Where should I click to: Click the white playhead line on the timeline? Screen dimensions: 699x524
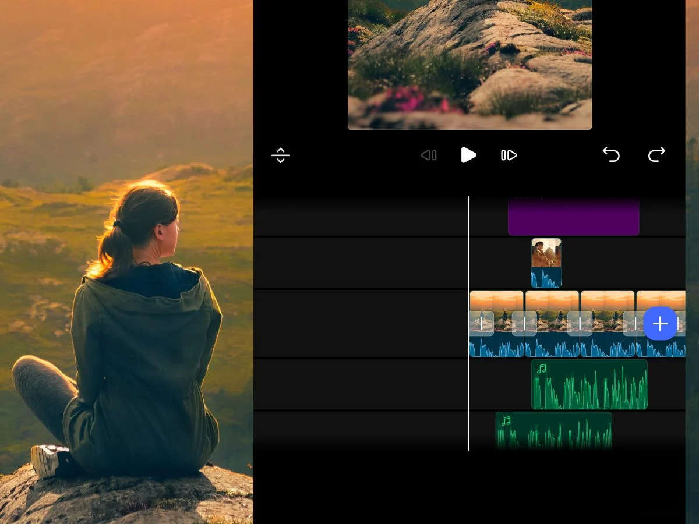coord(469,323)
